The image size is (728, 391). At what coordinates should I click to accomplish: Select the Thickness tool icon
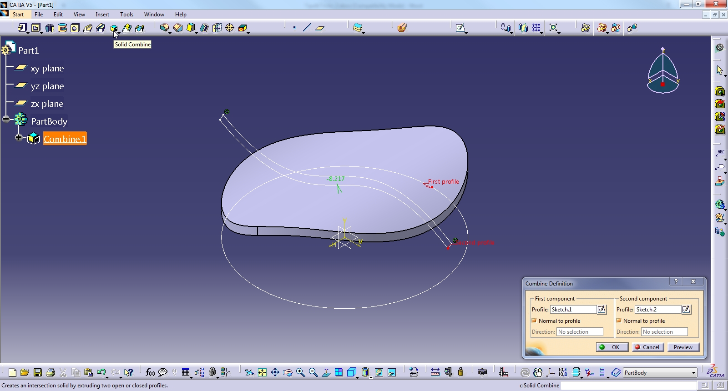[x=217, y=28]
